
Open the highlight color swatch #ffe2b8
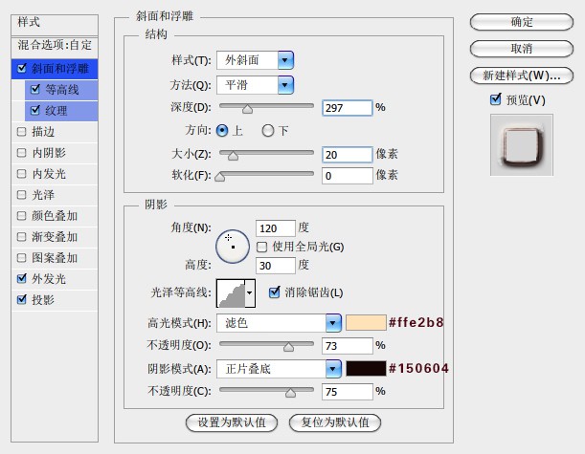click(366, 322)
